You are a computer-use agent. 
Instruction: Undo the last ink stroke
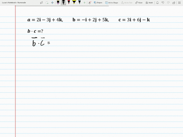tap(163, 3)
